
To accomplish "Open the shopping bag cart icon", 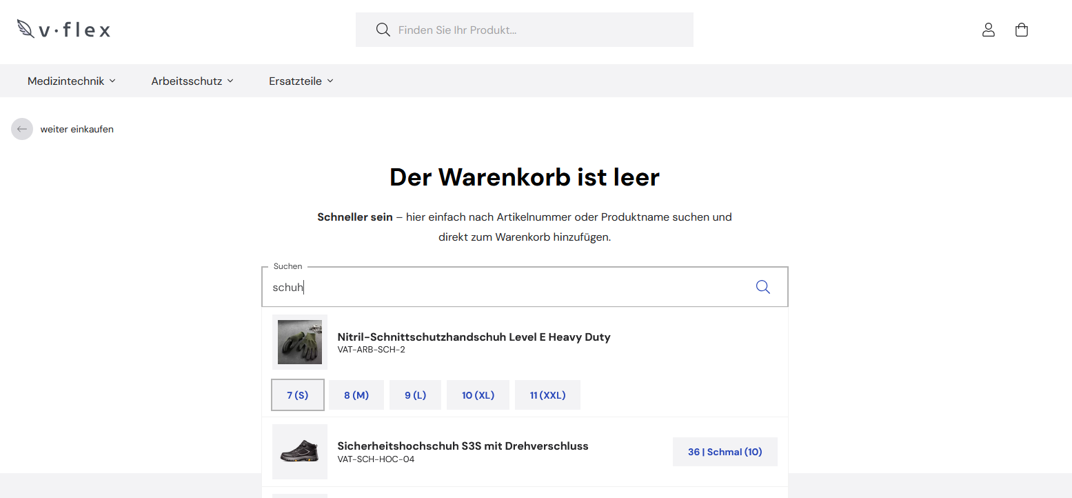I will [x=1022, y=30].
